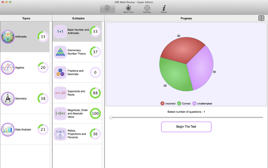Click the Topics list scrollbar
This screenshot has height=168, width=268.
pyautogui.click(x=51, y=94)
